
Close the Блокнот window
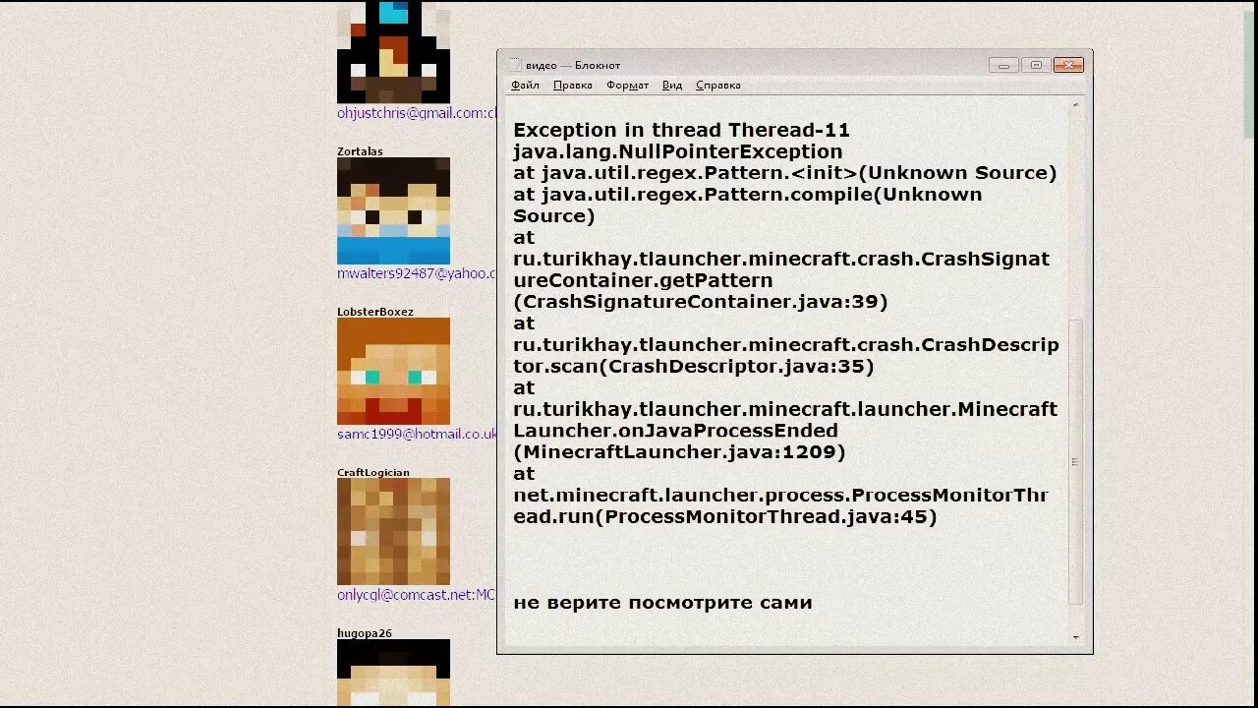[1068, 65]
